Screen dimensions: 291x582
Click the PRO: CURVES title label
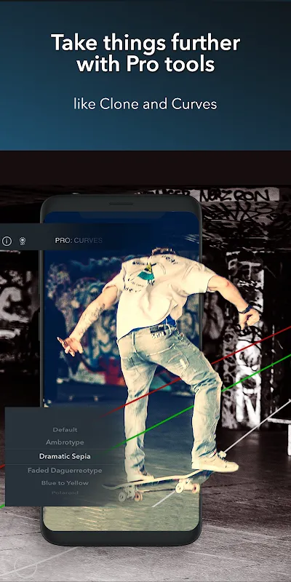[79, 241]
